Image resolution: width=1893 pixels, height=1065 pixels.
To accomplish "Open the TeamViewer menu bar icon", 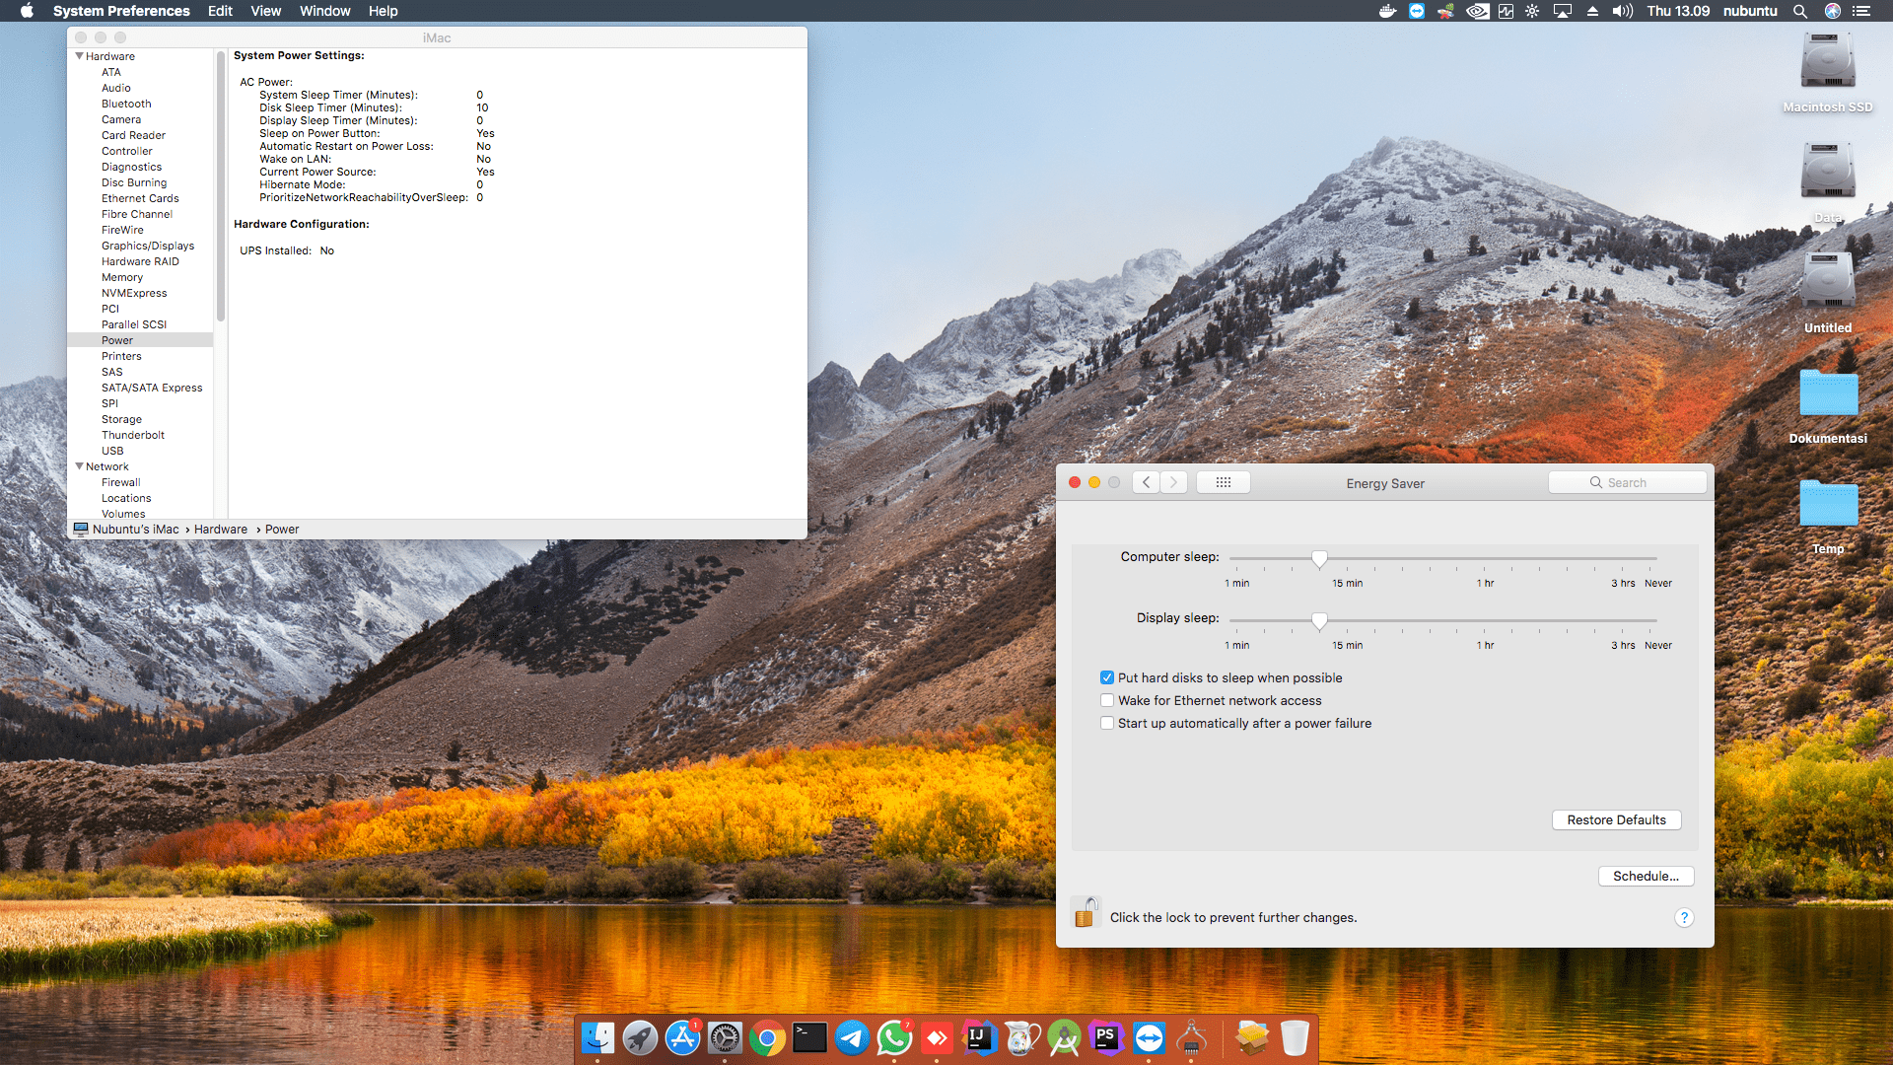I will tap(1417, 11).
